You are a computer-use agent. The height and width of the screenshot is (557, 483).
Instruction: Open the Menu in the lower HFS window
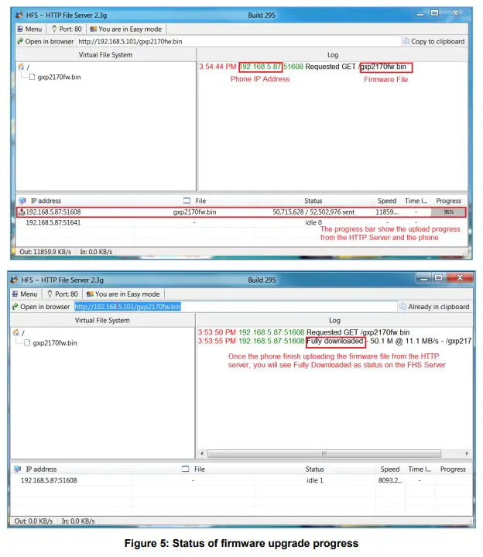click(x=24, y=294)
